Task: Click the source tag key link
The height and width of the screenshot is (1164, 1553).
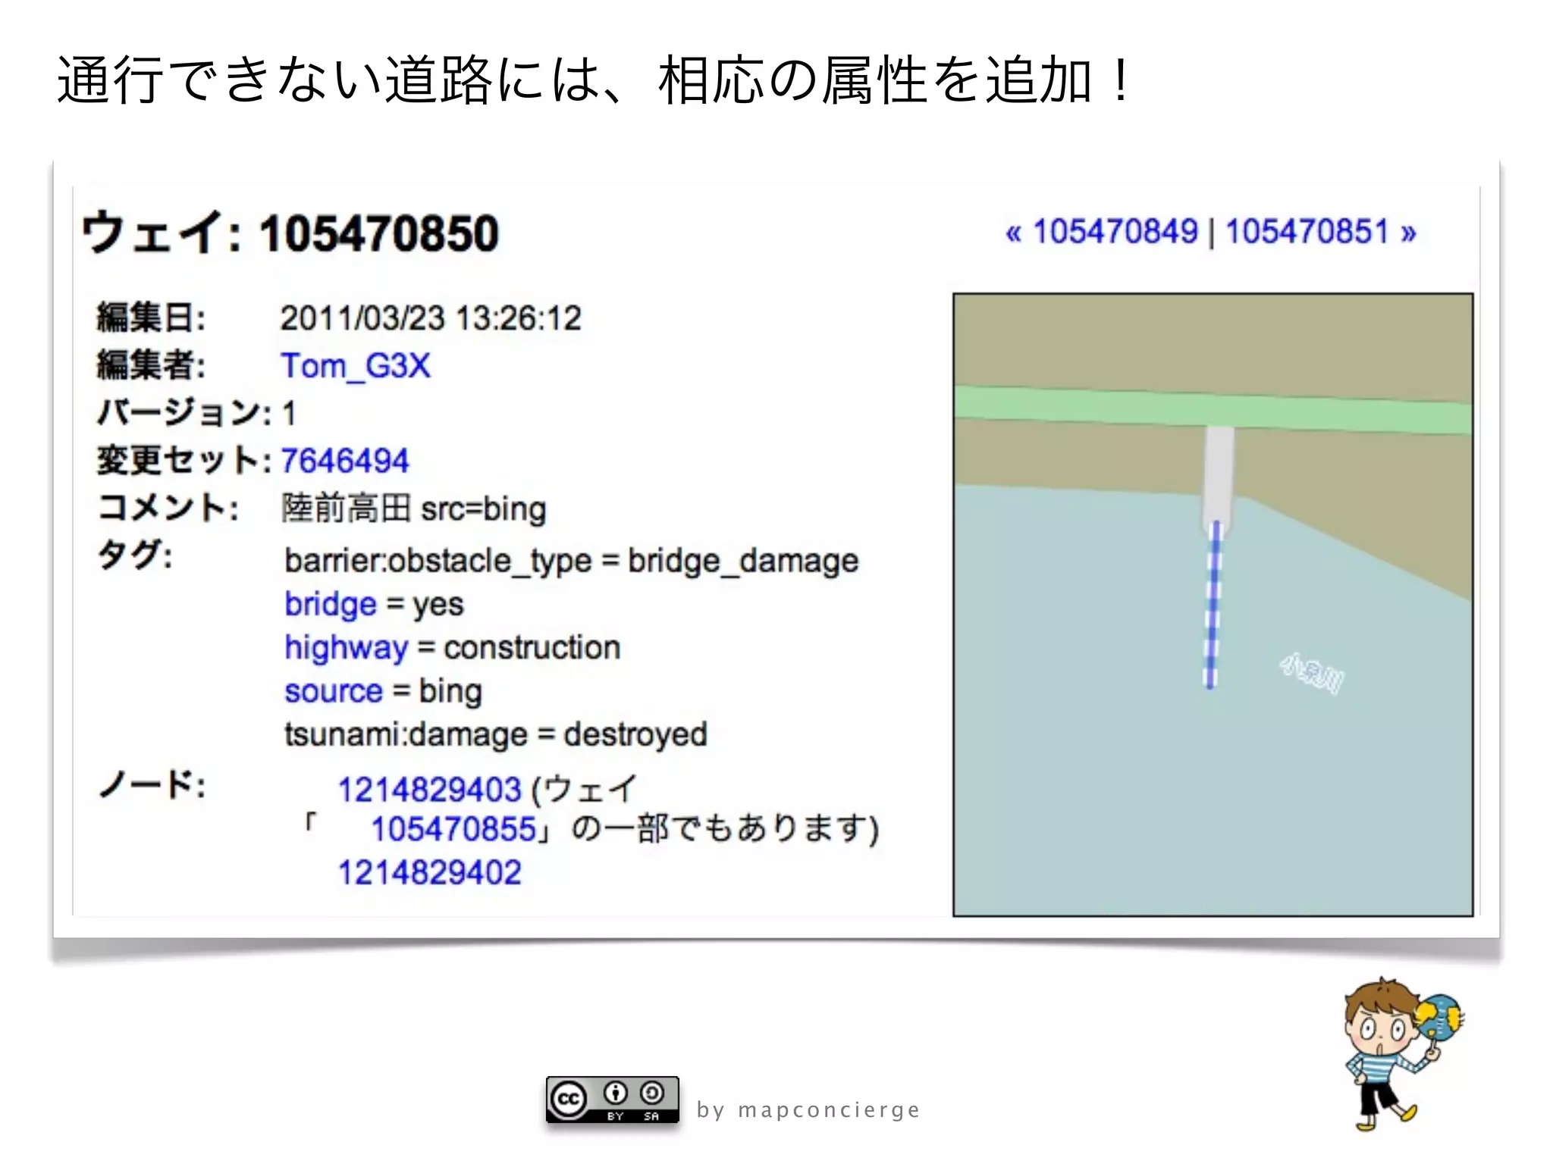Action: (333, 691)
